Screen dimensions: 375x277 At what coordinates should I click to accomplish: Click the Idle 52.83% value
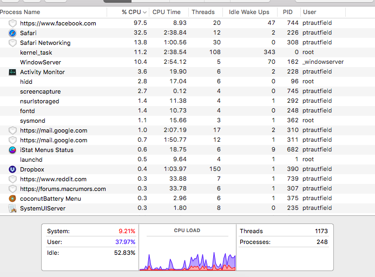click(x=124, y=253)
